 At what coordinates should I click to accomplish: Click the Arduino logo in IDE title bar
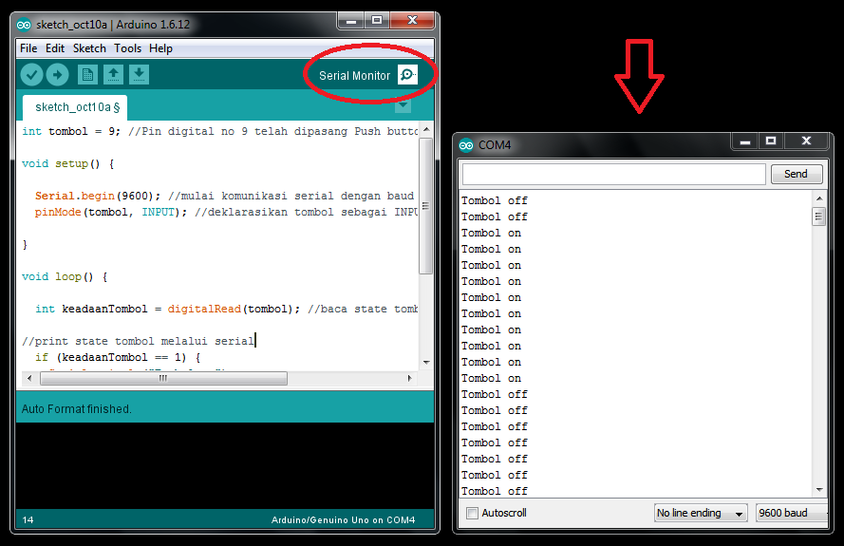coord(24,25)
